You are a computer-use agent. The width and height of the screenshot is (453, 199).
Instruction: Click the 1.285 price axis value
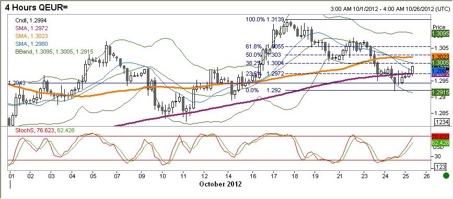pyautogui.click(x=442, y=114)
